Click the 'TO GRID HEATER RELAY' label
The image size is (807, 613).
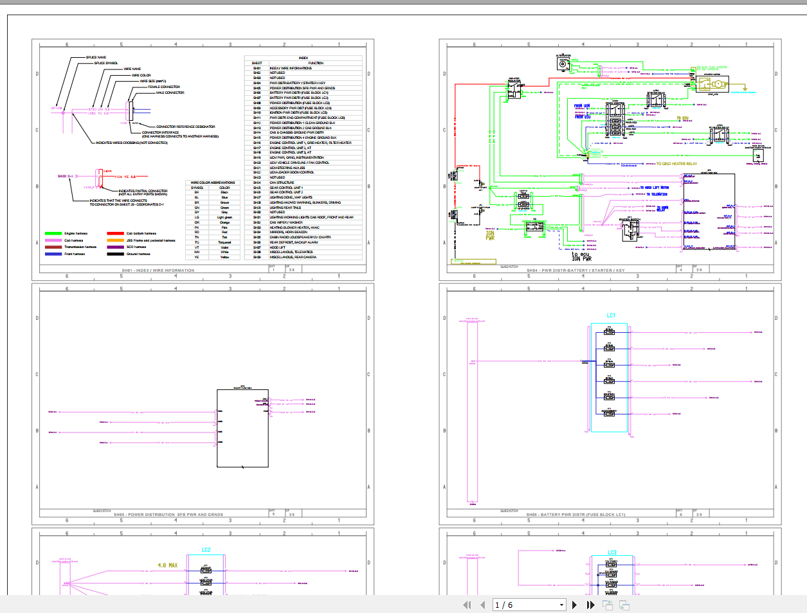click(x=676, y=164)
